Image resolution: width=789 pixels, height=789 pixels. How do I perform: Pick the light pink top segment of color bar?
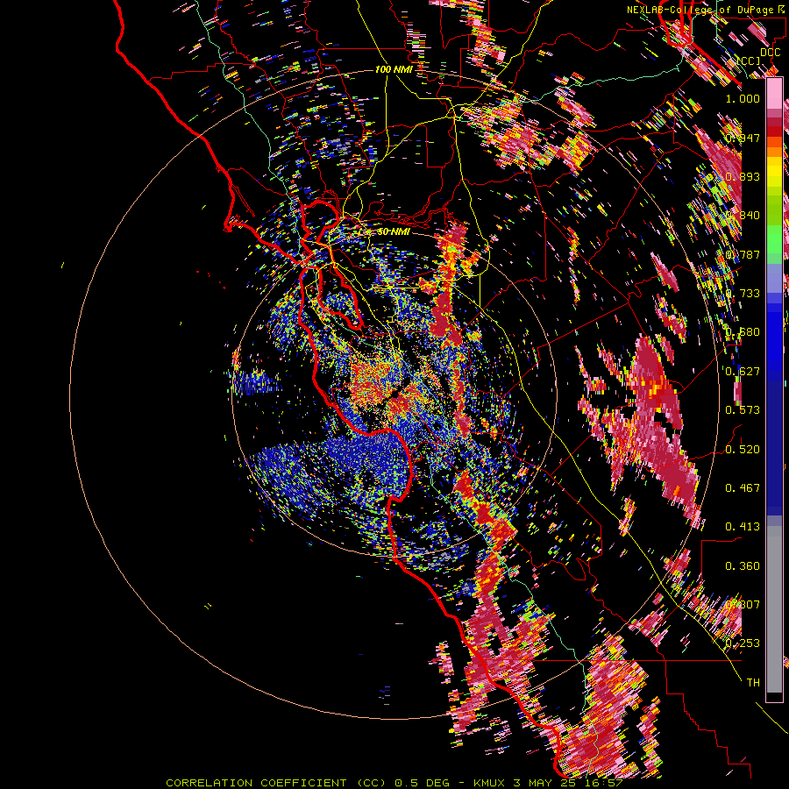[x=774, y=94]
